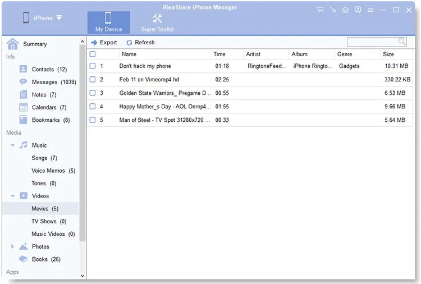Open the iPhone device dropdown arrow

click(x=59, y=18)
